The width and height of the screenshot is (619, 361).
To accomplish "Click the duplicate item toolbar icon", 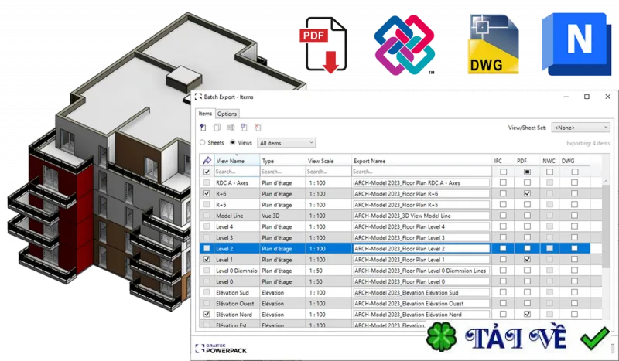I will pos(217,127).
